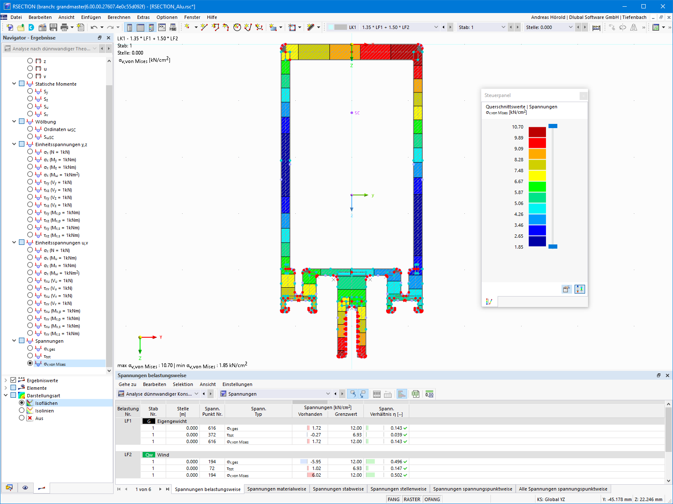The height and width of the screenshot is (504, 673).
Task: Open the load combination LK1 dropdown
Action: tap(436, 27)
